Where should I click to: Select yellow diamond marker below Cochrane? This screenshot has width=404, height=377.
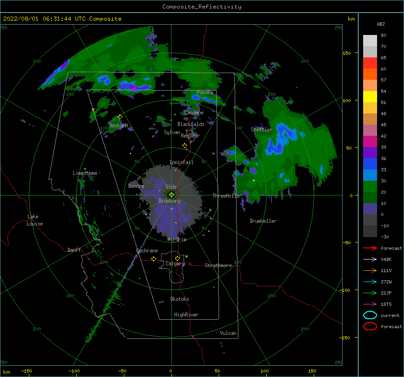(x=154, y=259)
